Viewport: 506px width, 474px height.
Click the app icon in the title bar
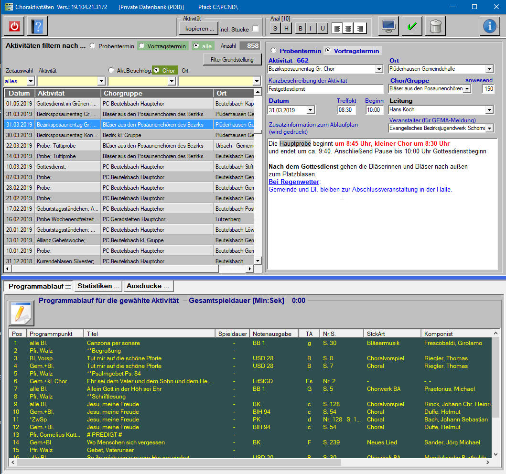(x=9, y=7)
